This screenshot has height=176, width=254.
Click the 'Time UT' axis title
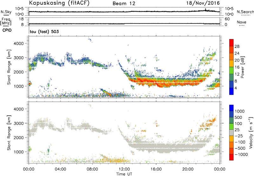tap(124, 174)
